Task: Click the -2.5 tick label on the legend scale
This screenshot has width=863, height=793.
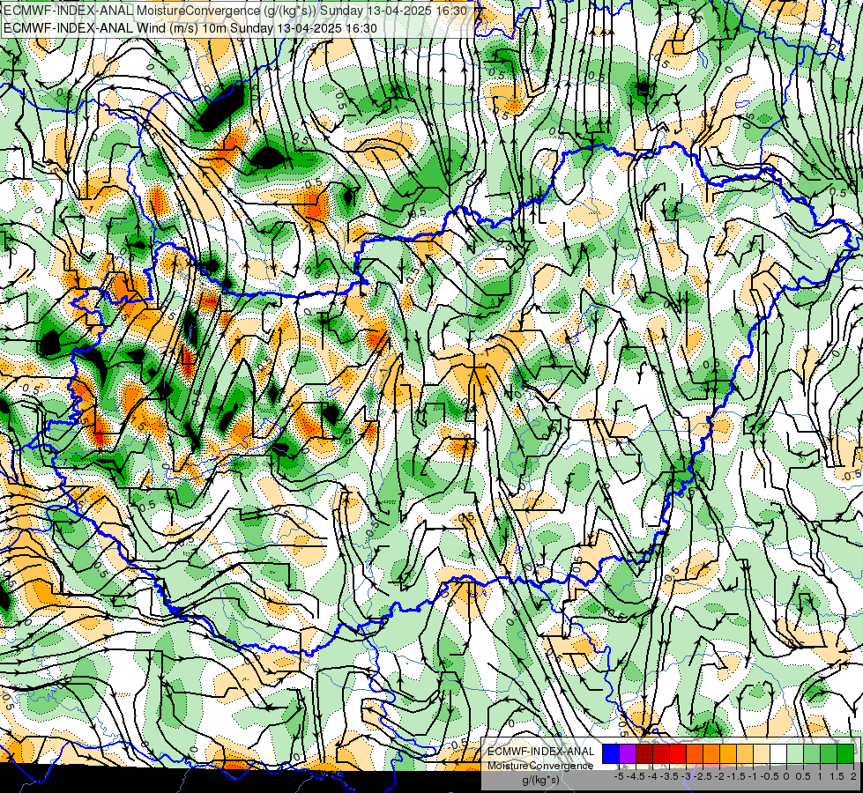Action: click(703, 776)
